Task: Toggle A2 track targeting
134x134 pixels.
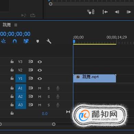Action: (21, 97)
